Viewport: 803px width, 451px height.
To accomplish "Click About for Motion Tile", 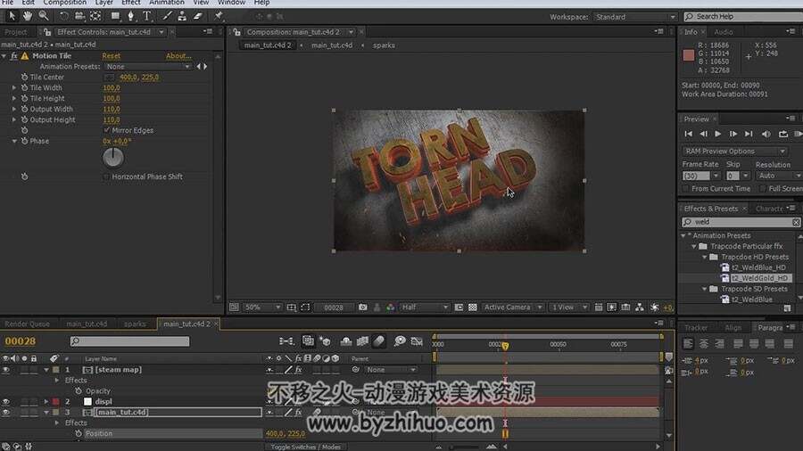I will [178, 56].
